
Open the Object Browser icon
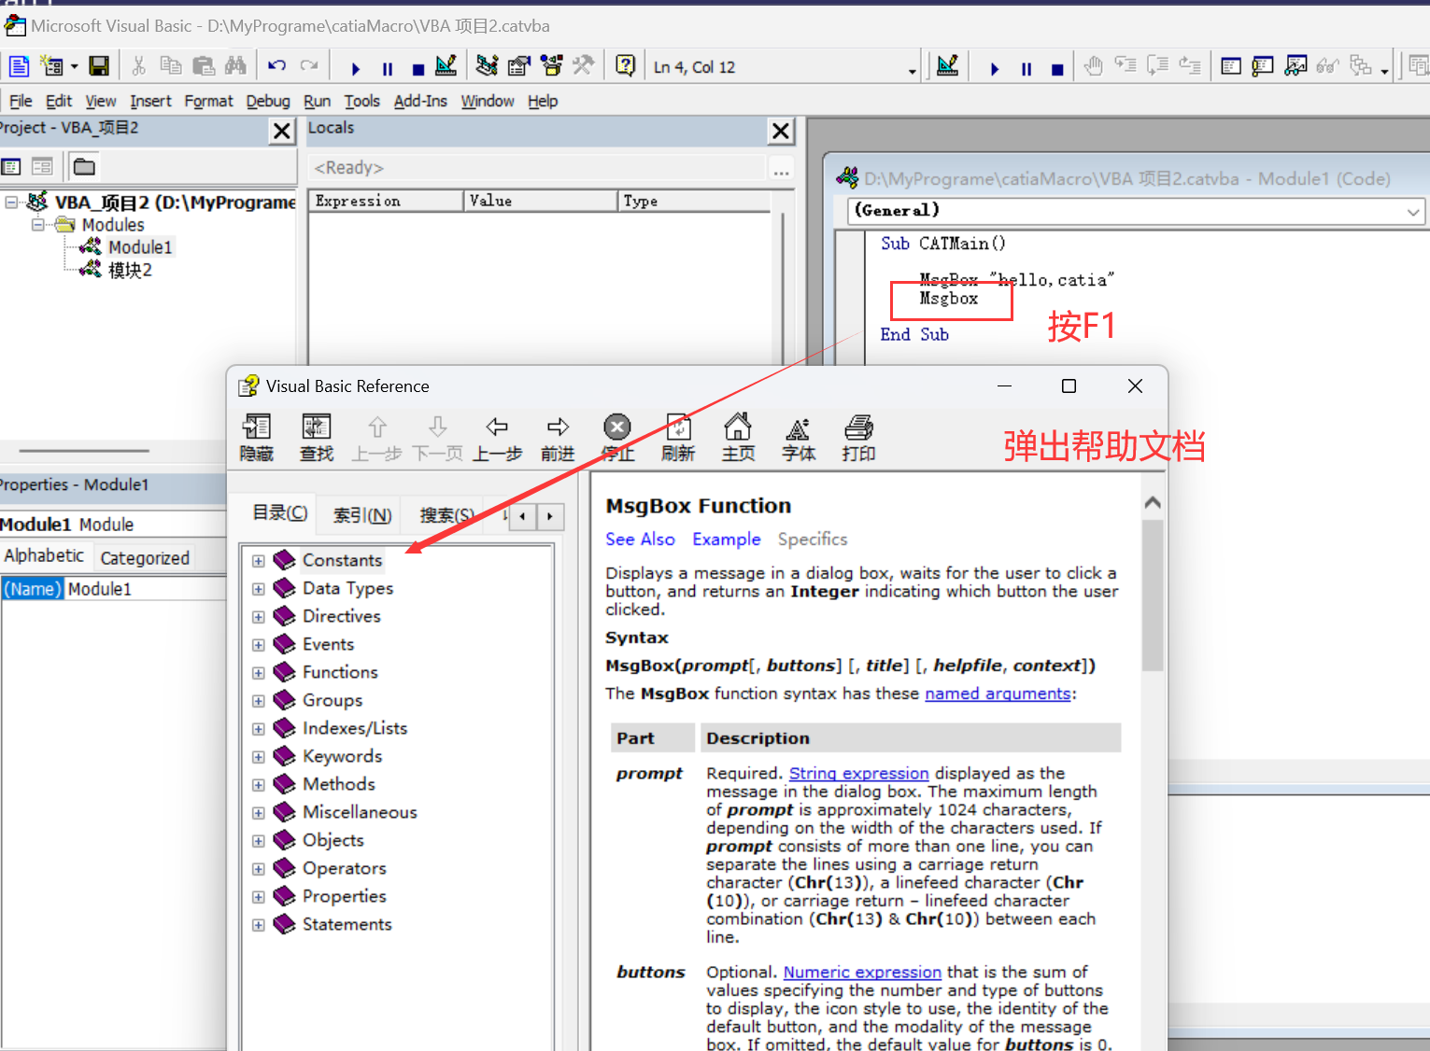pyautogui.click(x=552, y=66)
